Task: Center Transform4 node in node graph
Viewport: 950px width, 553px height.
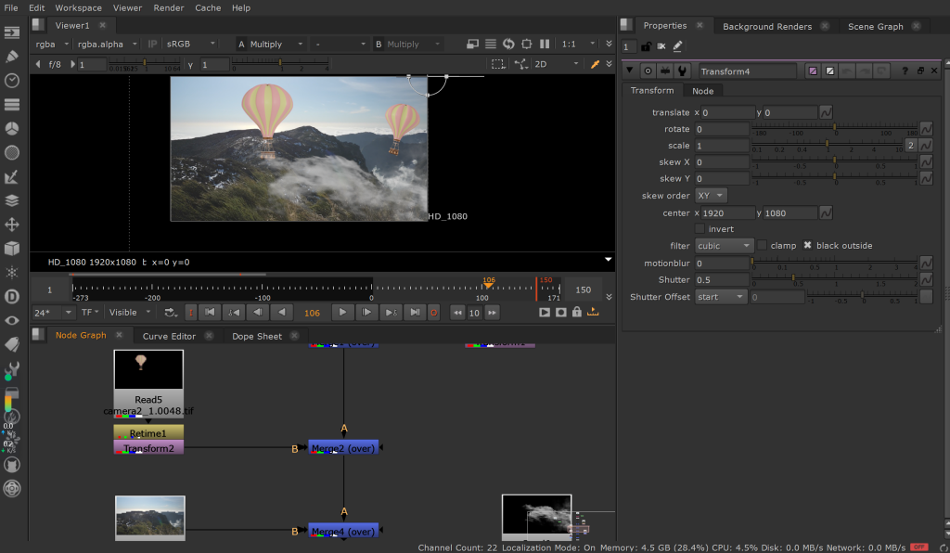Action: click(648, 71)
